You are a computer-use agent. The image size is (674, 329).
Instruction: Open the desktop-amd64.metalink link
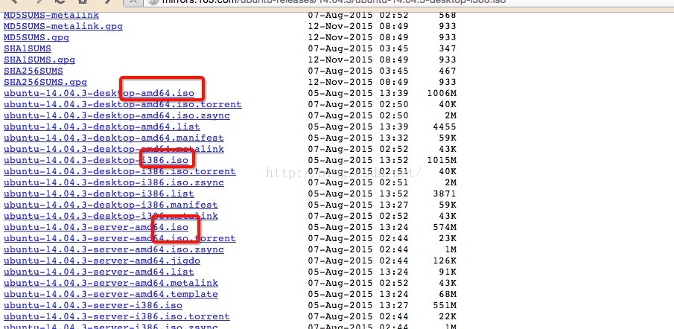point(113,149)
